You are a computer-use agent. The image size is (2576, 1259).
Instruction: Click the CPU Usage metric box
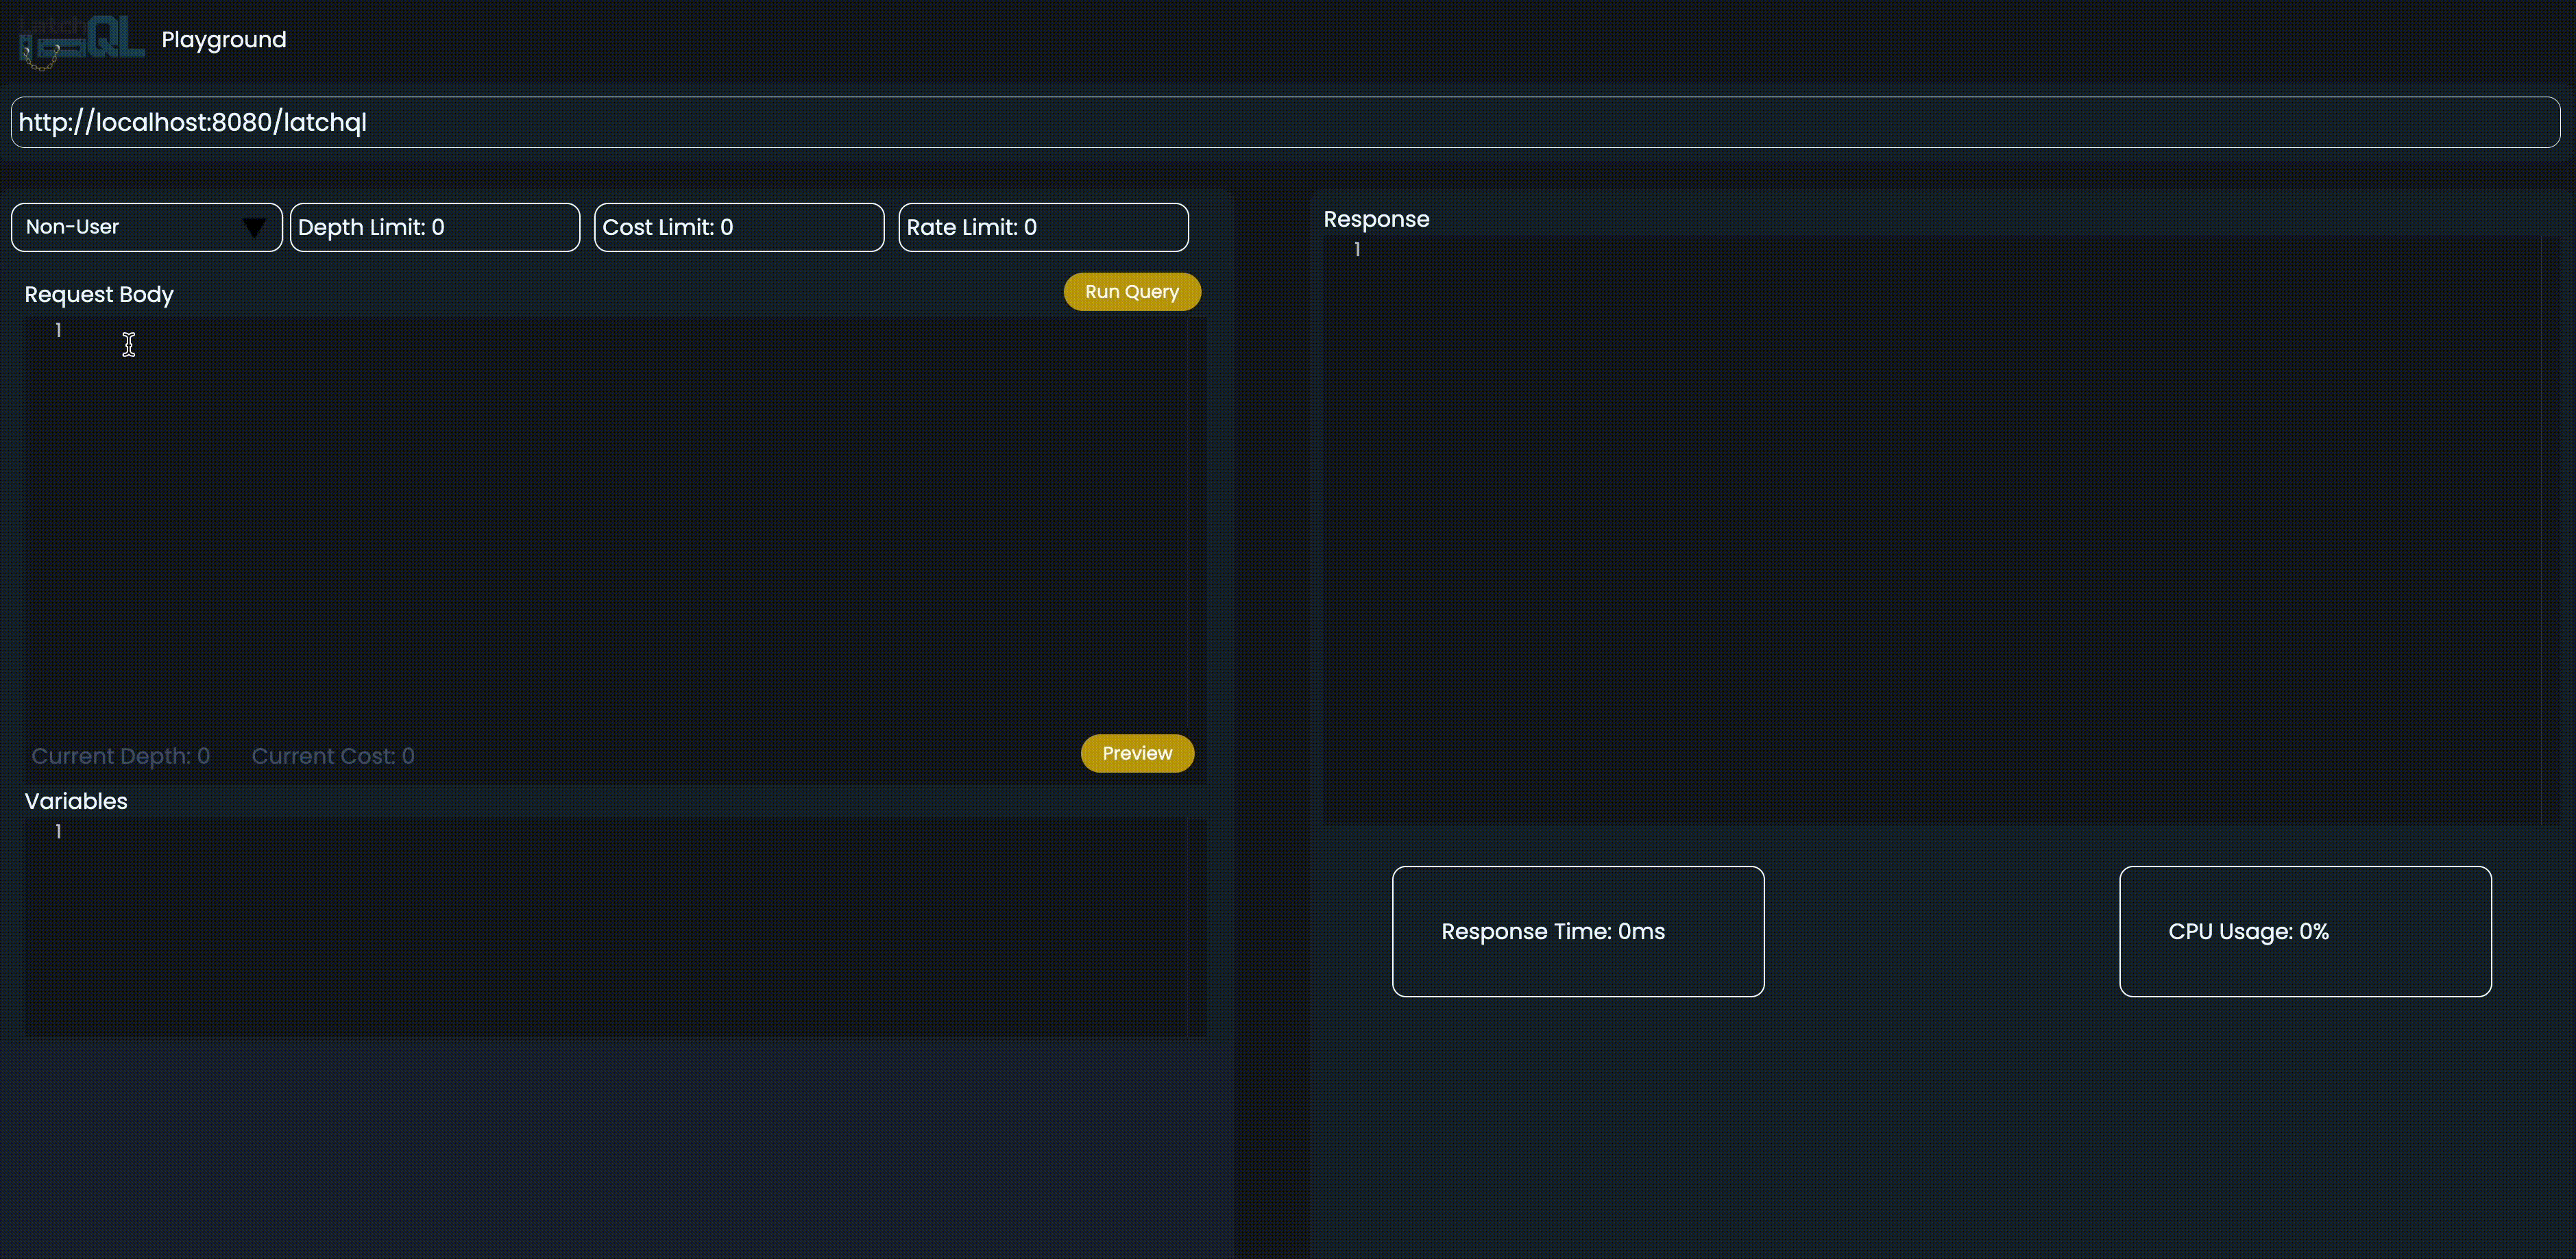point(2304,932)
